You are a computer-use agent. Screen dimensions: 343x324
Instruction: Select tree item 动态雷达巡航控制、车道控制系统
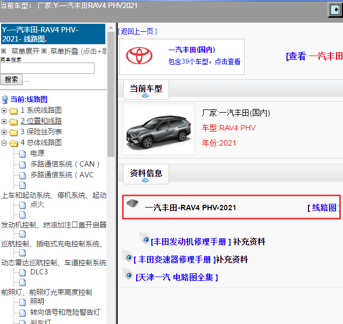(53, 263)
